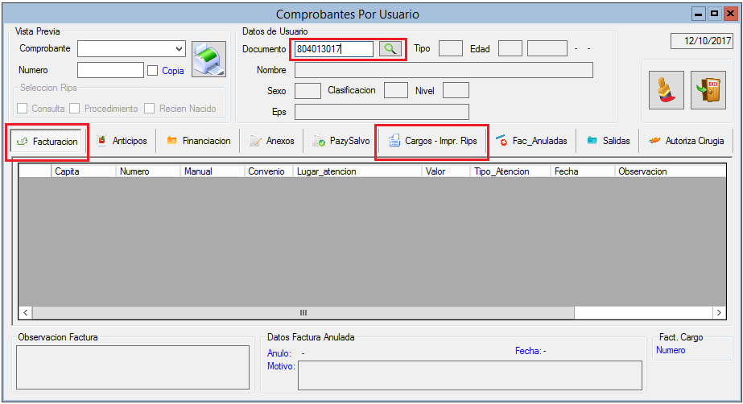The height and width of the screenshot is (404, 743).
Task: Select the Facturacion tab
Action: pyautogui.click(x=47, y=142)
